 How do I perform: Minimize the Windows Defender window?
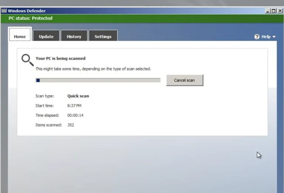[268, 11]
